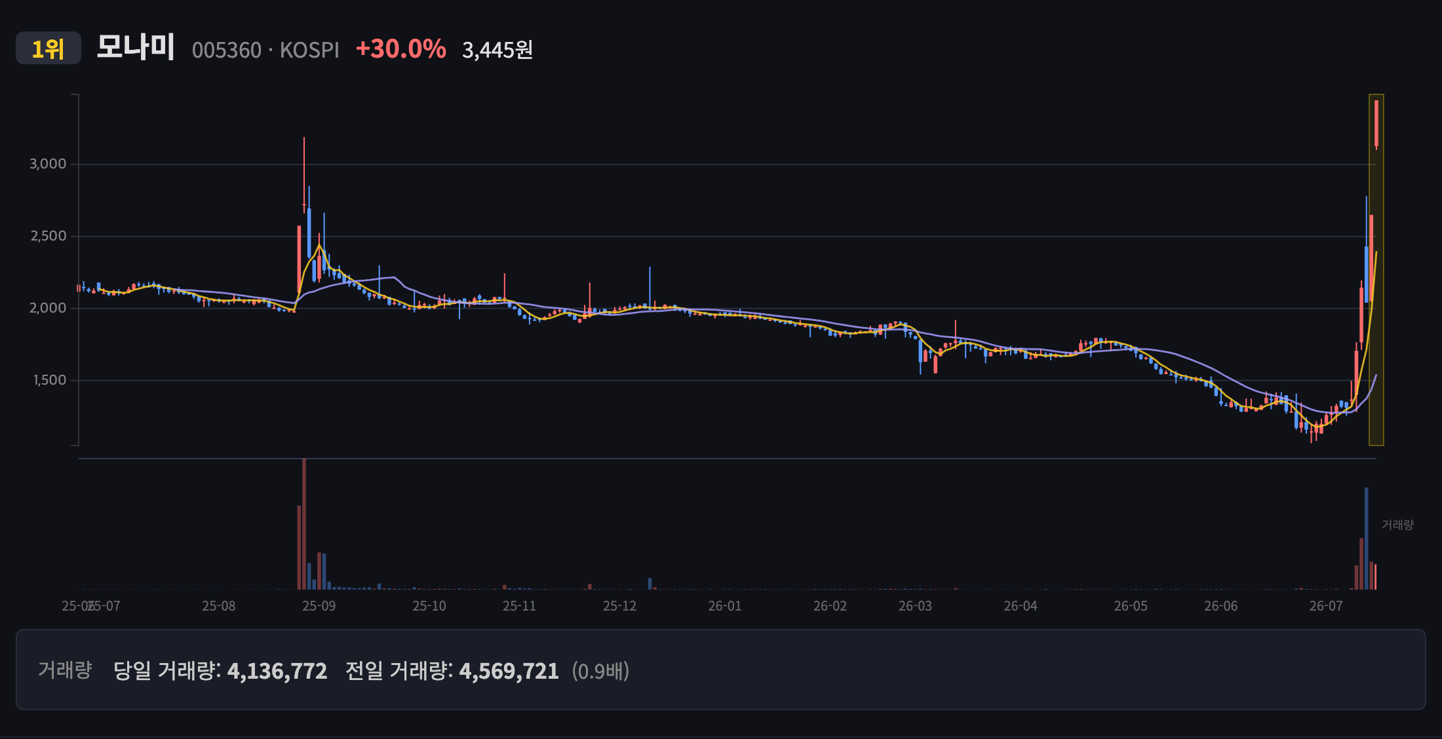Click the 26-06 date axis label
Image resolution: width=1442 pixels, height=739 pixels.
pos(1221,606)
